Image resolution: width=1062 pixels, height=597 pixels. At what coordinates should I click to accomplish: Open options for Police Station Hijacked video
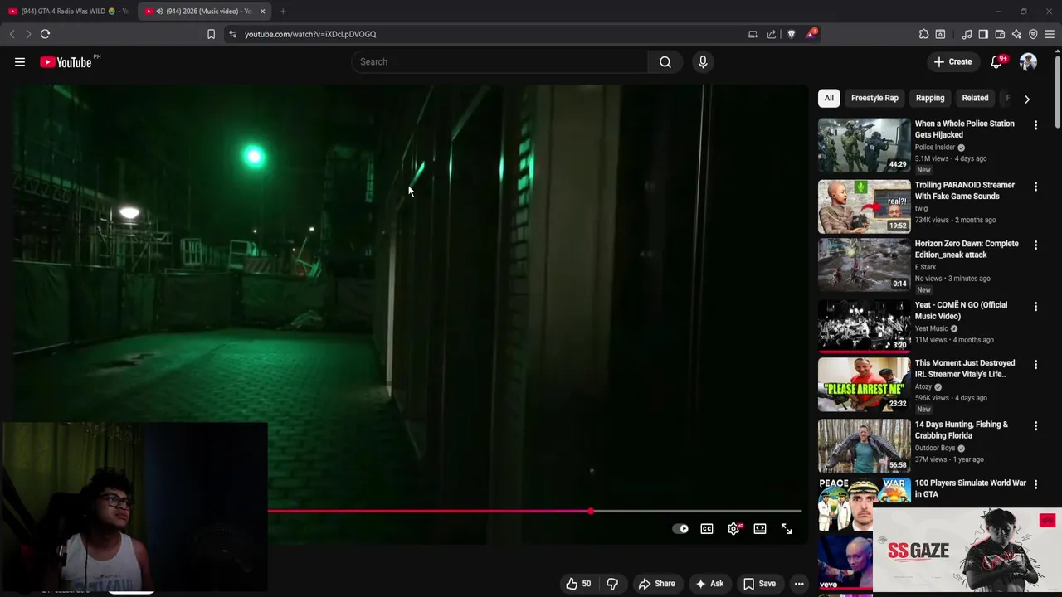(x=1035, y=125)
